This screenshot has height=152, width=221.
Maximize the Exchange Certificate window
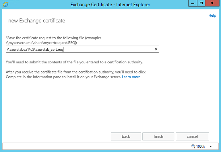tap(201, 3)
